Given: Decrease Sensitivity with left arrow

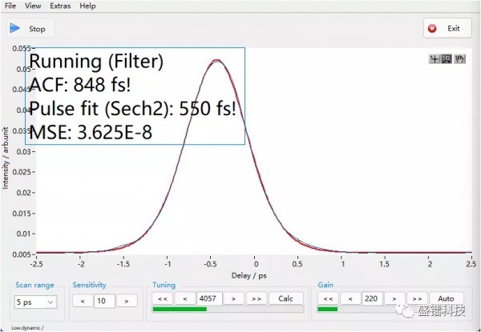Looking at the screenshot, I should tap(82, 301).
